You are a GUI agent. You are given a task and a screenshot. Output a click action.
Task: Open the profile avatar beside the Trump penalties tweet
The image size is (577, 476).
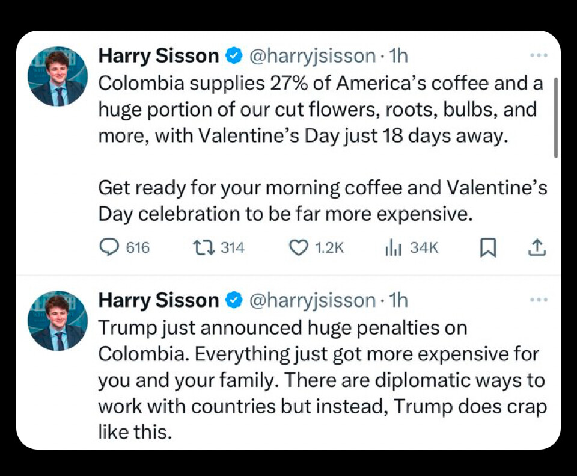pyautogui.click(x=58, y=321)
